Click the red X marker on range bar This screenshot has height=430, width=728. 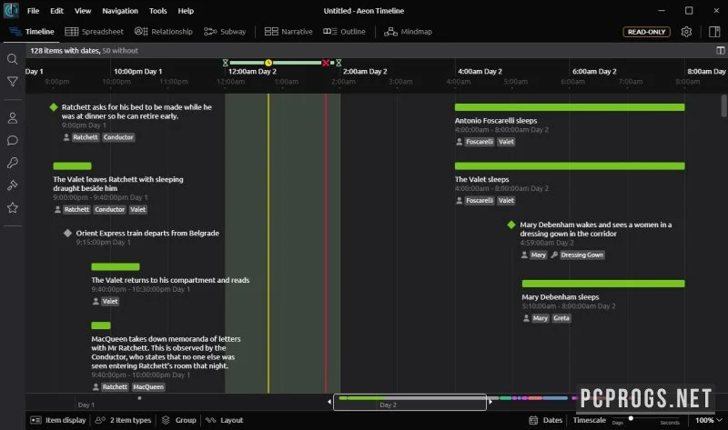(326, 63)
